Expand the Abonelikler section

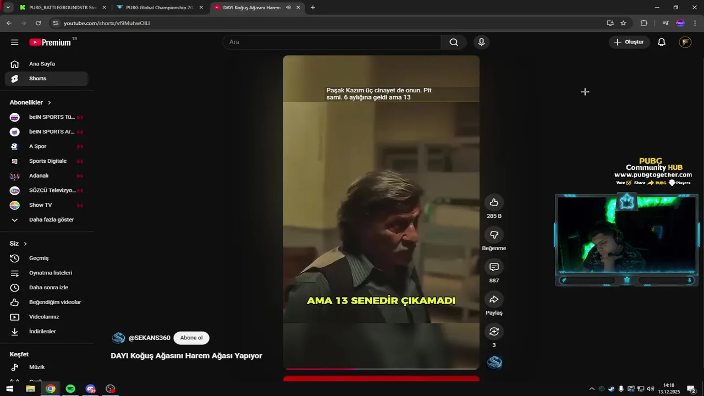30,102
